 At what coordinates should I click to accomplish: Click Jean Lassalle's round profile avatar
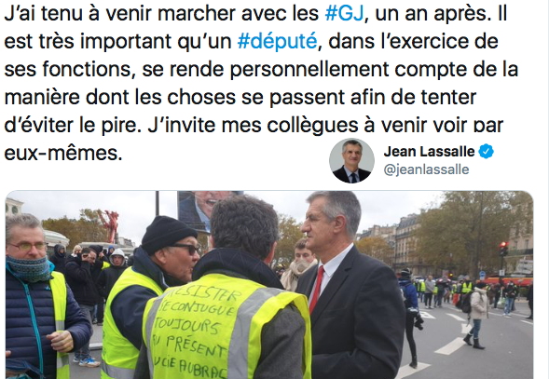[x=351, y=160]
